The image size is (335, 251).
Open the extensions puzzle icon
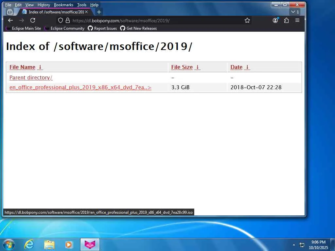286,21
